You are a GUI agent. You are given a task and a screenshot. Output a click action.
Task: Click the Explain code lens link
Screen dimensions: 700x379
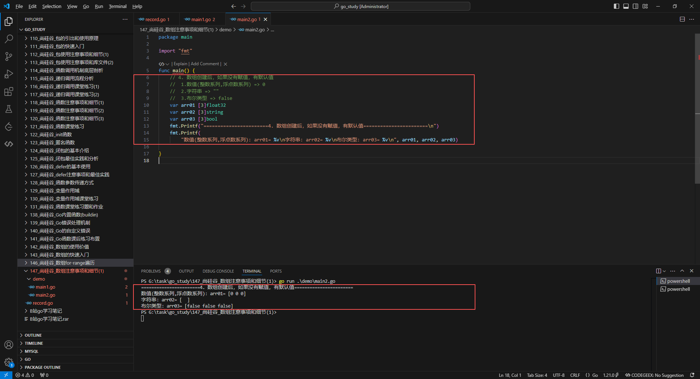click(x=180, y=64)
